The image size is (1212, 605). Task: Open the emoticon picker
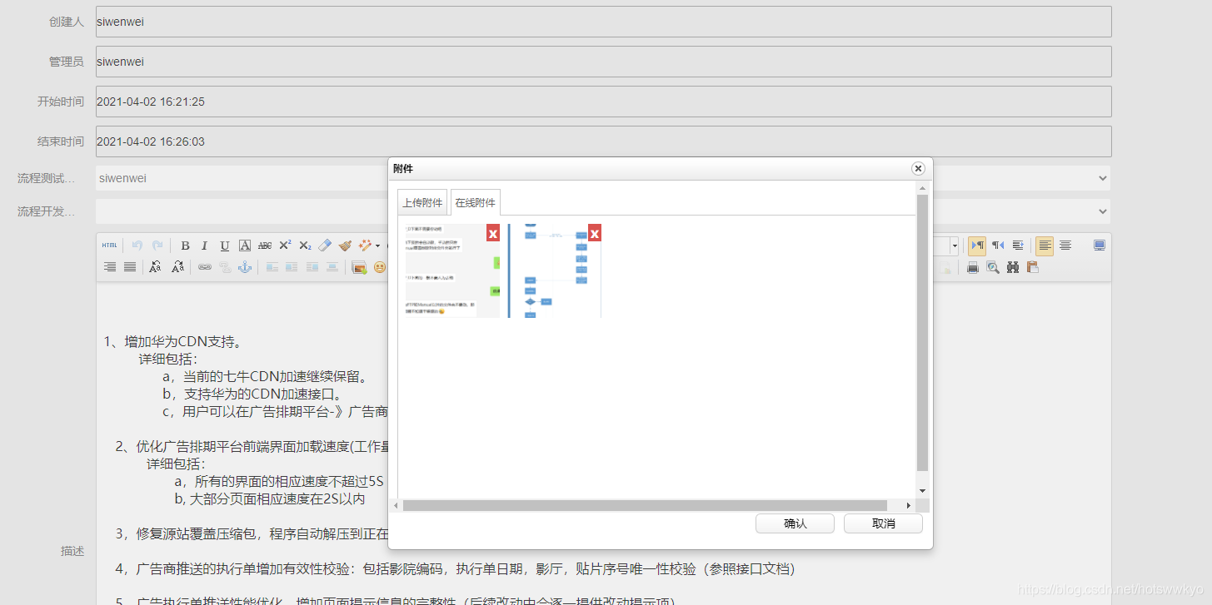tap(380, 267)
